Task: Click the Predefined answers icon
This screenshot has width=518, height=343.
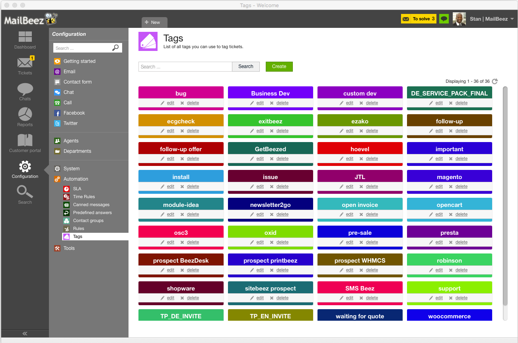Action: [x=66, y=212]
